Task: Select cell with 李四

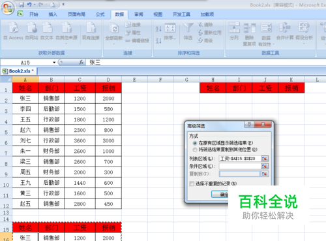Action: 25,109
